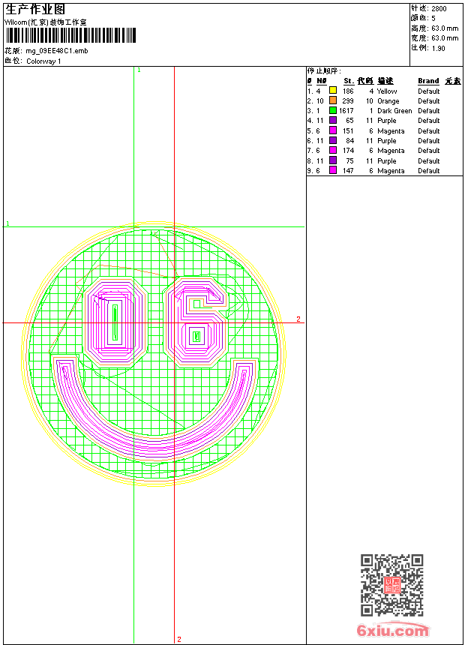Click the N# column header
This screenshot has height=645, width=465.
click(x=322, y=81)
